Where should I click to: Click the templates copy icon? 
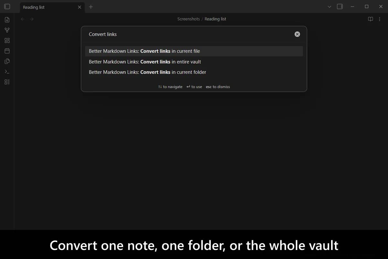7,61
